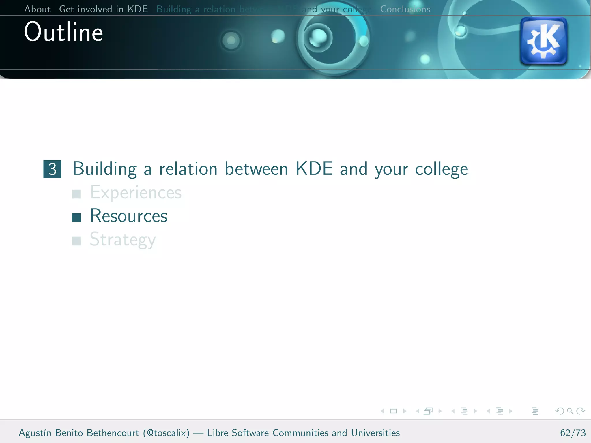Viewport: 591px width, 443px height.
Task: Open Get involved in KDE section
Action: (x=103, y=9)
